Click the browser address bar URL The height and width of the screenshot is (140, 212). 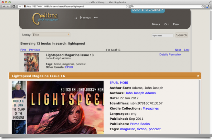75,6
